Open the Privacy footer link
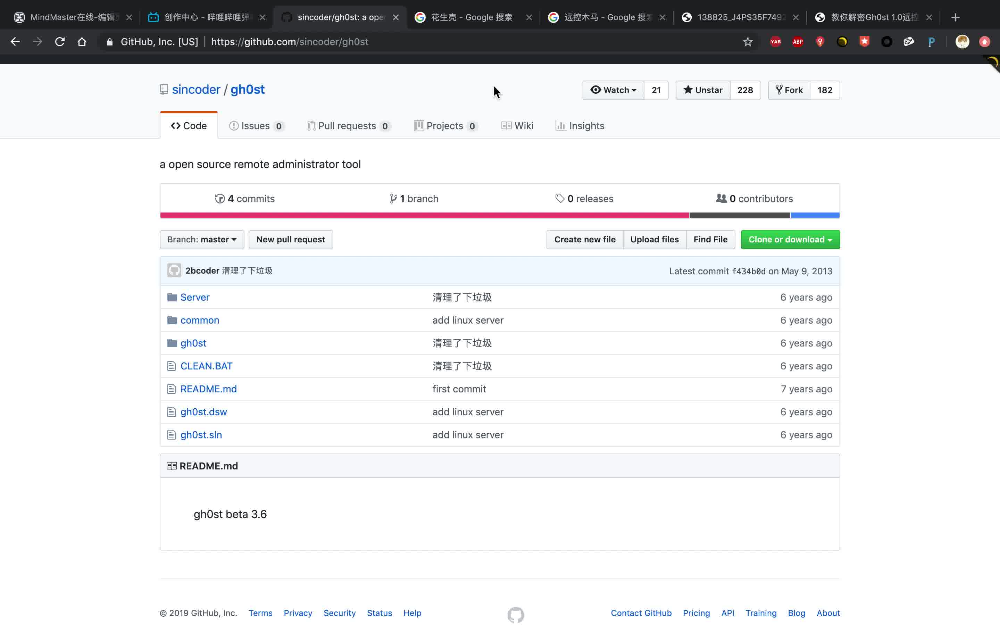 (298, 613)
